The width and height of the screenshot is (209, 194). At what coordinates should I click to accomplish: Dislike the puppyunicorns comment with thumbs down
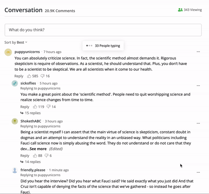[x=42, y=76]
